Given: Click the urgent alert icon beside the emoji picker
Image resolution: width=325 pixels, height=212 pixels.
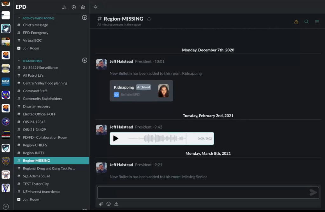Looking at the screenshot, I should 116,204.
